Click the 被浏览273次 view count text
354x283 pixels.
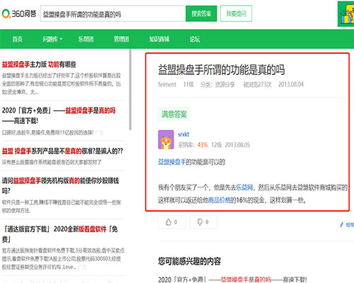pos(258,84)
